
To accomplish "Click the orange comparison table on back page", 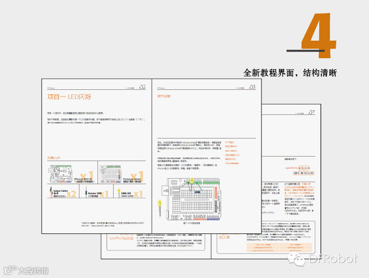I will click(279, 248).
